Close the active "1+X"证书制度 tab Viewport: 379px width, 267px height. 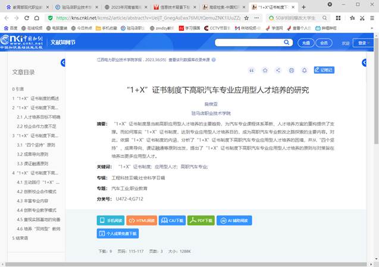(x=293, y=7)
